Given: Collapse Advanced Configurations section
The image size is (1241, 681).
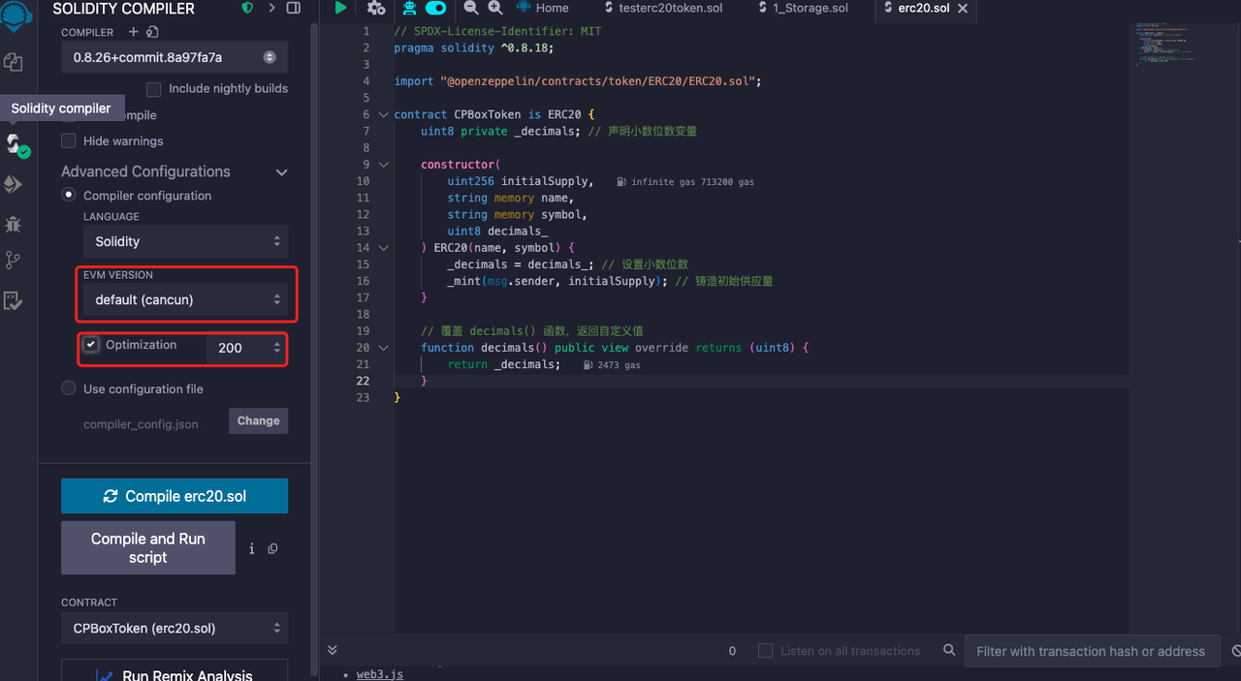Looking at the screenshot, I should pyautogui.click(x=282, y=172).
